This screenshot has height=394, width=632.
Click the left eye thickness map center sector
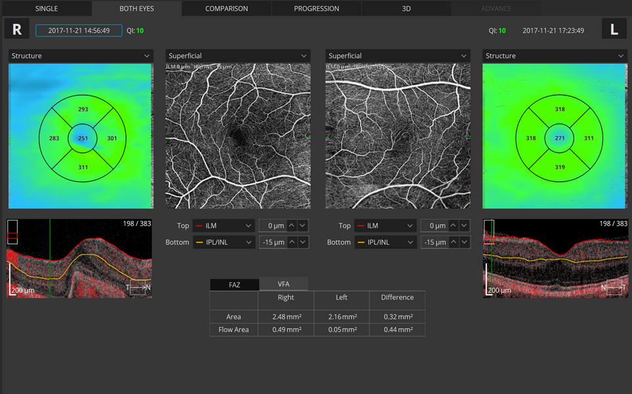(560, 139)
